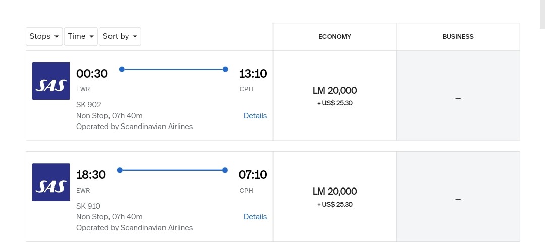Screen dimensions: 545x251
Task: Click the route line of the 18:30 flight
Action: (x=172, y=170)
